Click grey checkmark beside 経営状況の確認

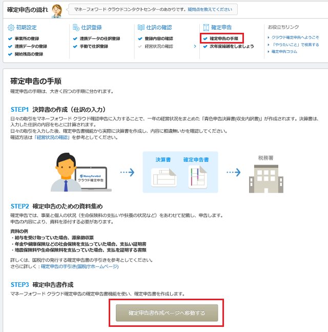(x=140, y=47)
